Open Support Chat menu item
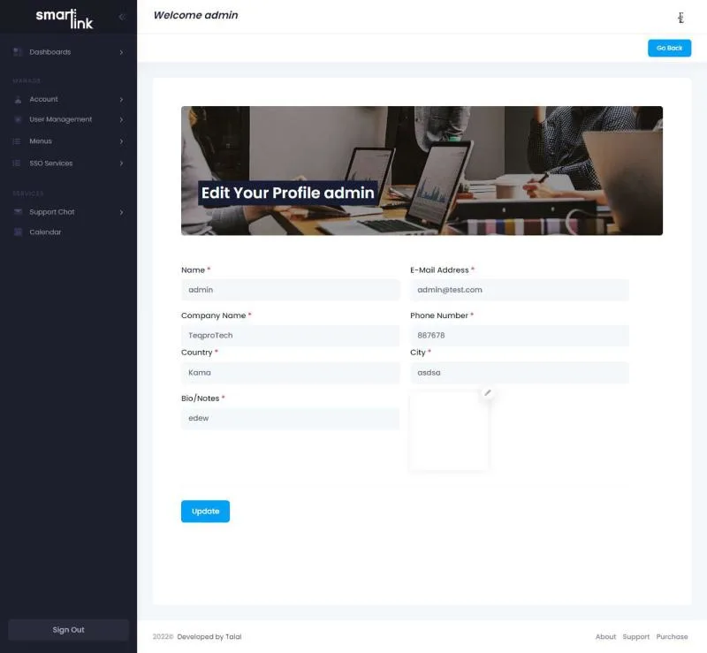Viewport: 707px width, 653px height. (x=68, y=212)
